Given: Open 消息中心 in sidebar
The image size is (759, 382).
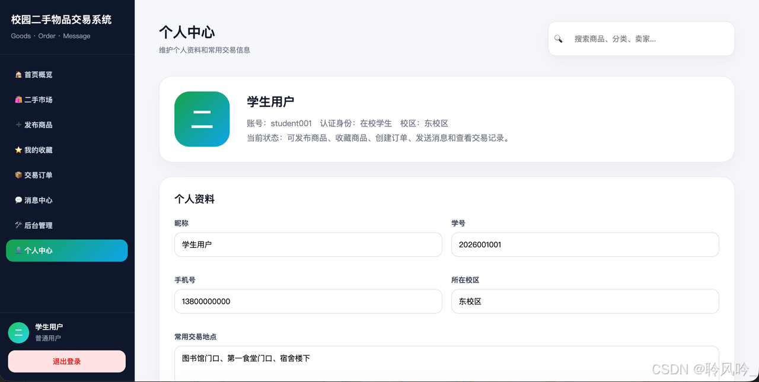Looking at the screenshot, I should click(x=66, y=200).
